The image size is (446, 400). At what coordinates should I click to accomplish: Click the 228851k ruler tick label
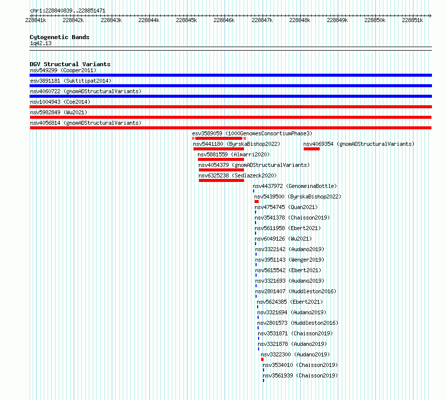[412, 20]
